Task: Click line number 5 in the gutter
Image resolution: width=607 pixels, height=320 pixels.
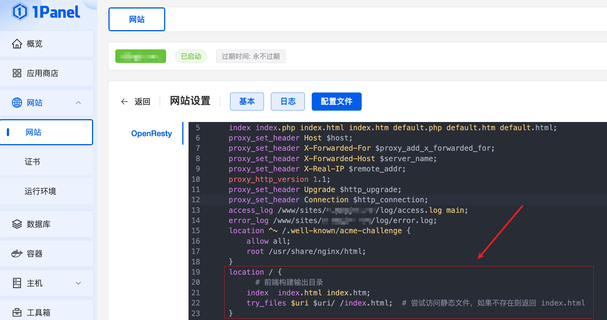Action: click(x=198, y=128)
